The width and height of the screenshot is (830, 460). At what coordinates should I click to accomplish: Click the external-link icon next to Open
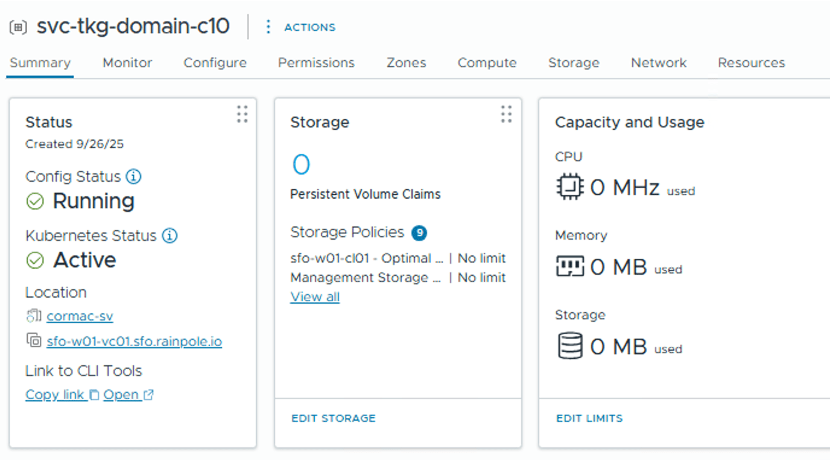[148, 395]
